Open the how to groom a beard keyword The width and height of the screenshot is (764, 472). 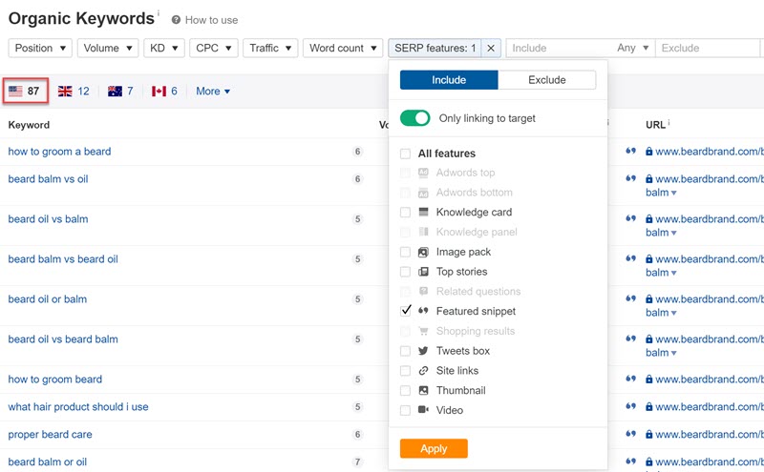(x=59, y=152)
